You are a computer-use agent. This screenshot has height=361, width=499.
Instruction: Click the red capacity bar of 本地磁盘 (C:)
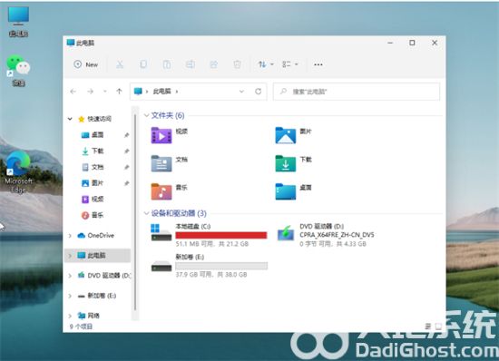tap(221, 235)
